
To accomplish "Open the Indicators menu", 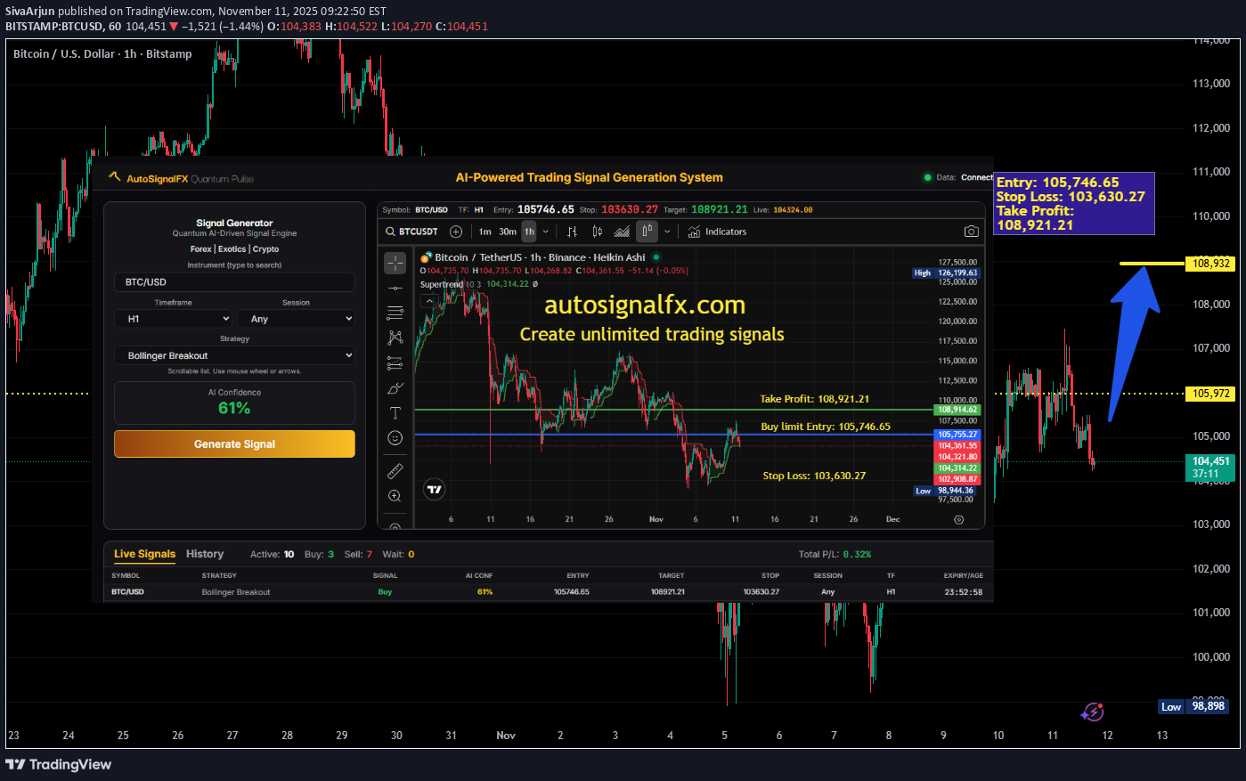I will [718, 232].
